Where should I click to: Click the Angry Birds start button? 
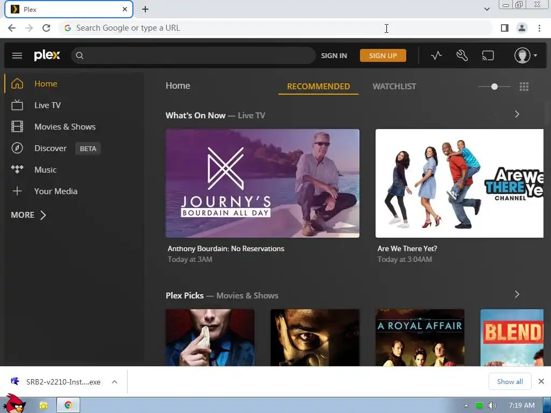[13, 404]
